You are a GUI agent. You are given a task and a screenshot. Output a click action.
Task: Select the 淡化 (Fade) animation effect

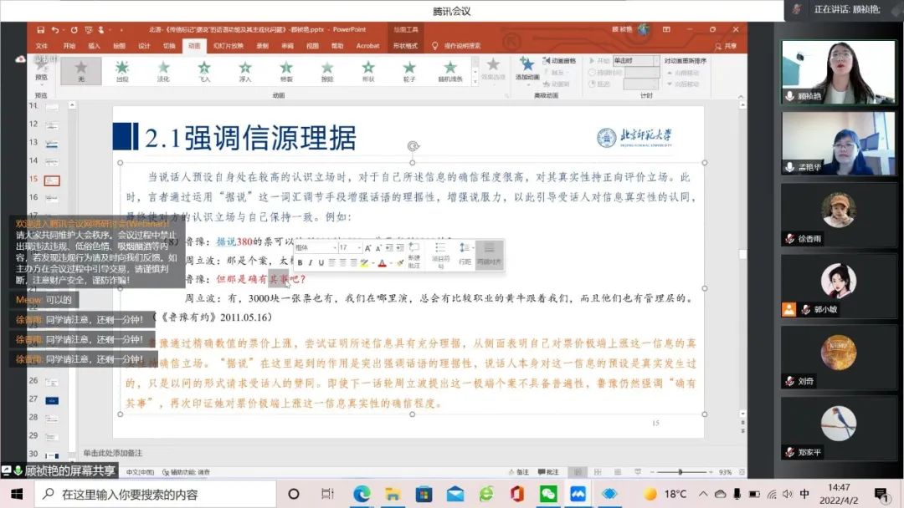point(163,70)
